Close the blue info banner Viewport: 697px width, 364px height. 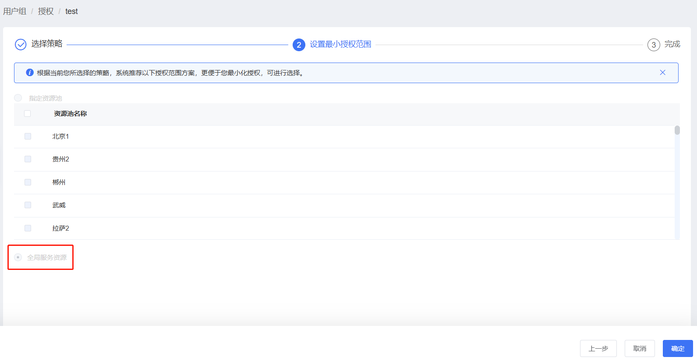tap(662, 73)
